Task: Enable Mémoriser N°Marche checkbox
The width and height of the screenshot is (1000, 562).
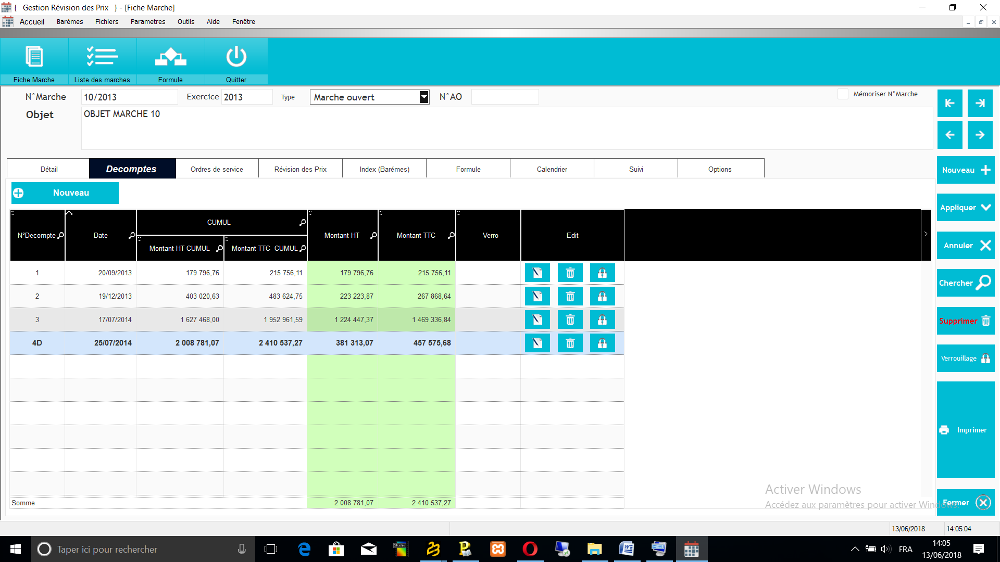Action: (x=843, y=94)
